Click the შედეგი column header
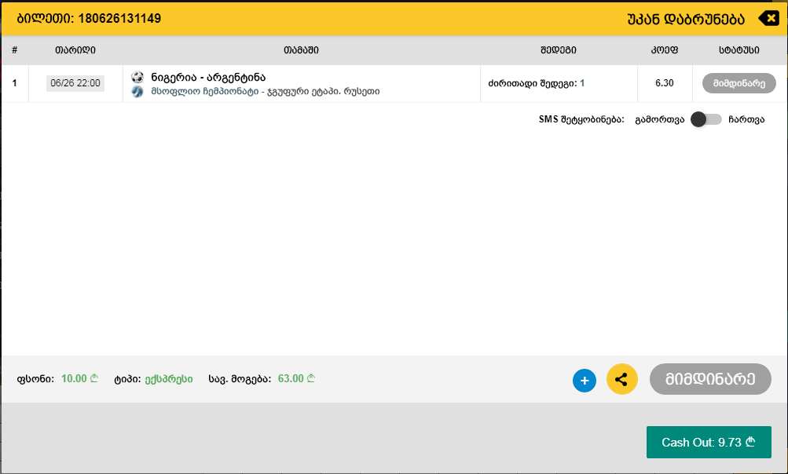 (559, 50)
